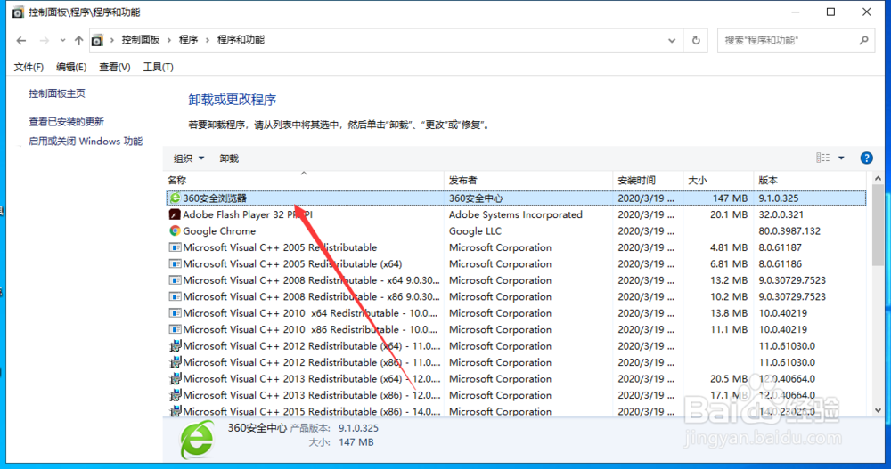Click the 360安全浏览器 icon in list
The height and width of the screenshot is (469, 891).
175,198
